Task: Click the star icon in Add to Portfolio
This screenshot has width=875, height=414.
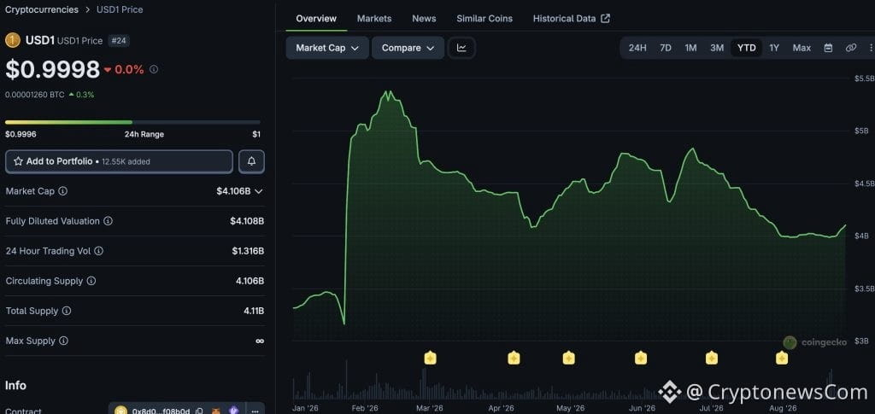Action: pyautogui.click(x=19, y=161)
